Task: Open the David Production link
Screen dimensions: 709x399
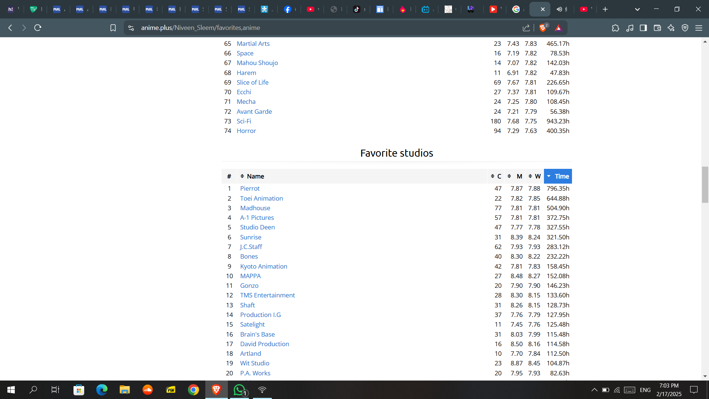Action: (264, 344)
